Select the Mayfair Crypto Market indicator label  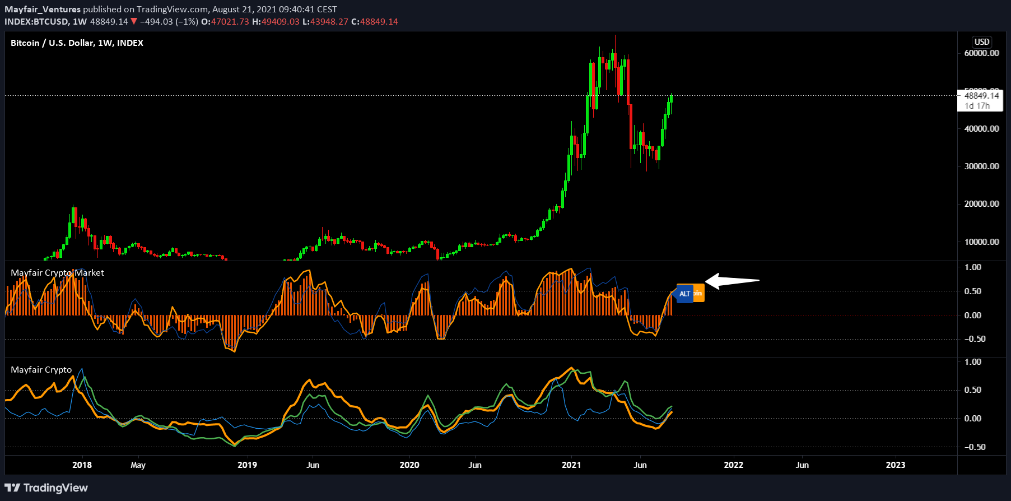(57, 272)
